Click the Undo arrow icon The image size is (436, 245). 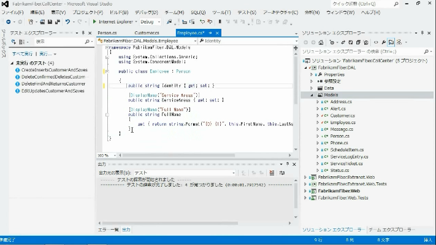pyautogui.click(x=67, y=21)
